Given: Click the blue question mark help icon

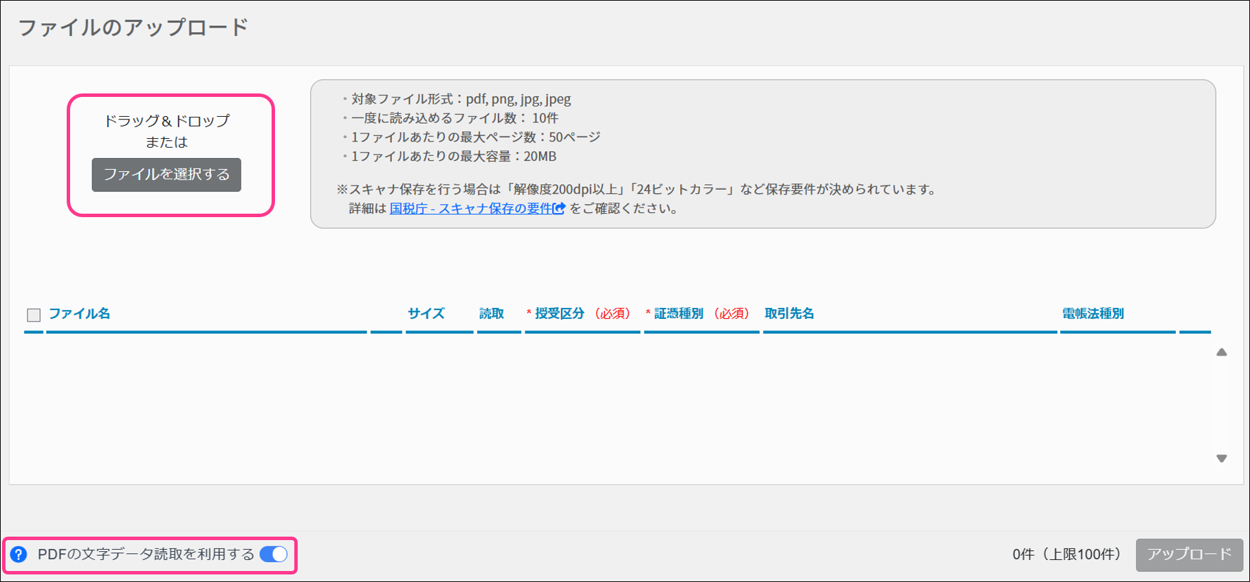Looking at the screenshot, I should point(19,555).
